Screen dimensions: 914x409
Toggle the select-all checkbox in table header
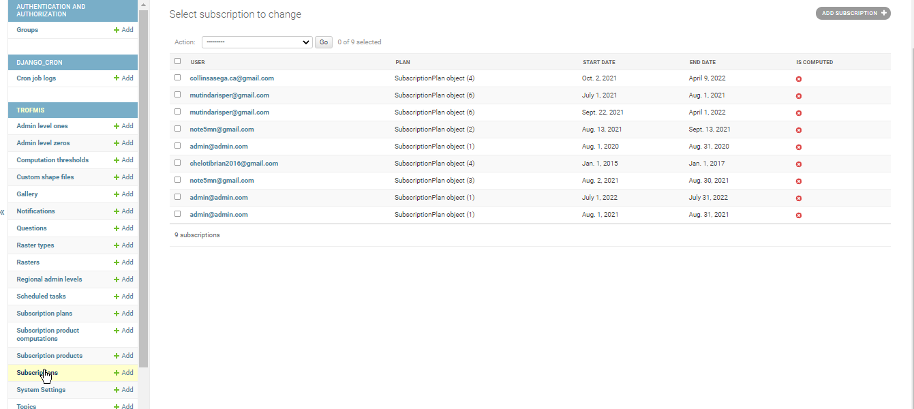(178, 61)
